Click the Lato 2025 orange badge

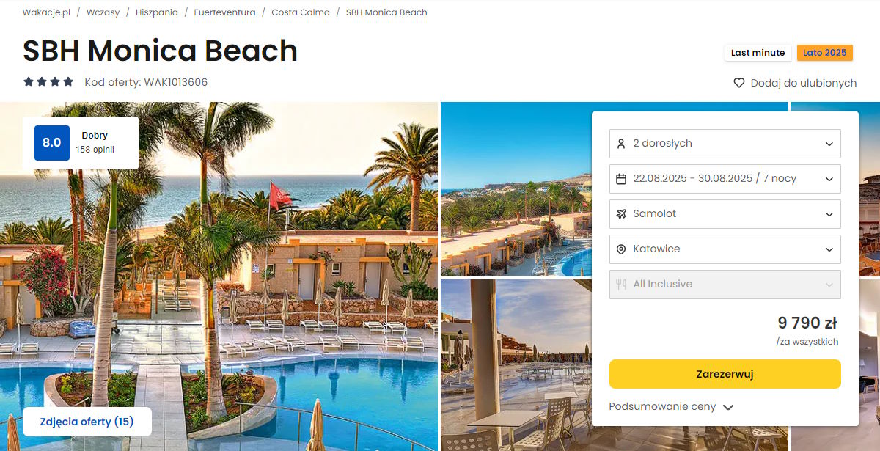(824, 53)
